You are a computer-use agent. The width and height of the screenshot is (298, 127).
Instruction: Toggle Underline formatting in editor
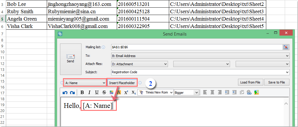click(x=96, y=92)
